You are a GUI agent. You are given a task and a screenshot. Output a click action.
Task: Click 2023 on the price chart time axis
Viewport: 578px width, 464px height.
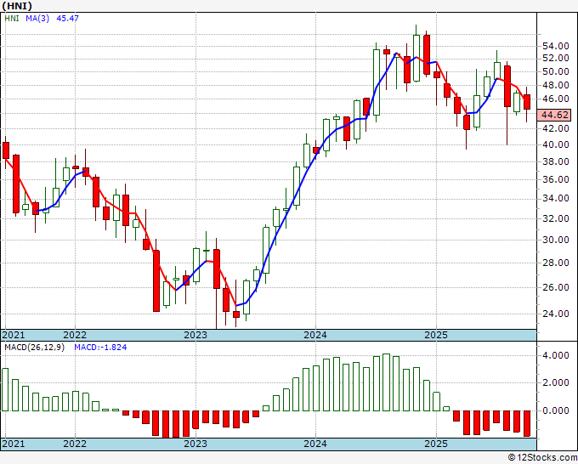(195, 335)
